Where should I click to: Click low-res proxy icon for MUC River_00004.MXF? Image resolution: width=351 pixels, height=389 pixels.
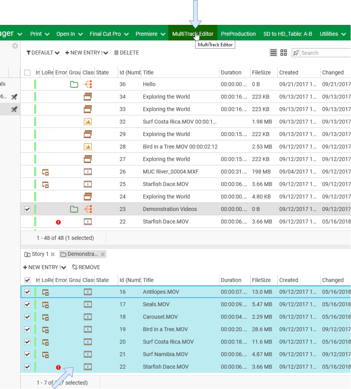pyautogui.click(x=46, y=172)
